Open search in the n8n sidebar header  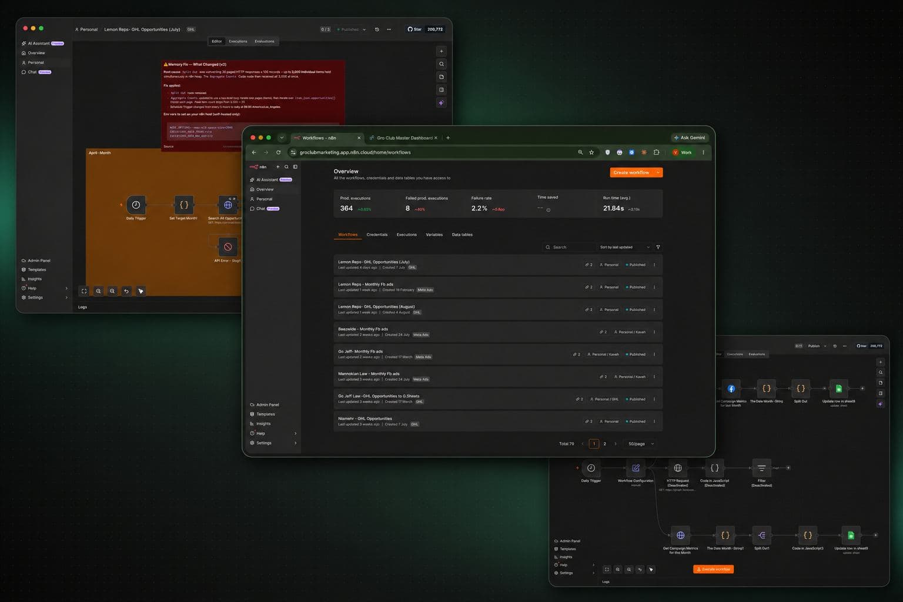[x=287, y=167]
